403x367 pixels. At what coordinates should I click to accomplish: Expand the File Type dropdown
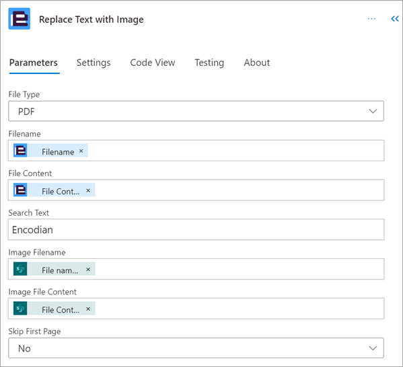pos(196,111)
